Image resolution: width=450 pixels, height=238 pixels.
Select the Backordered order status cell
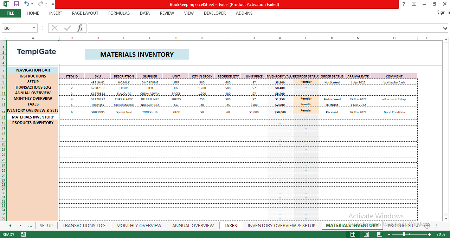pos(332,99)
